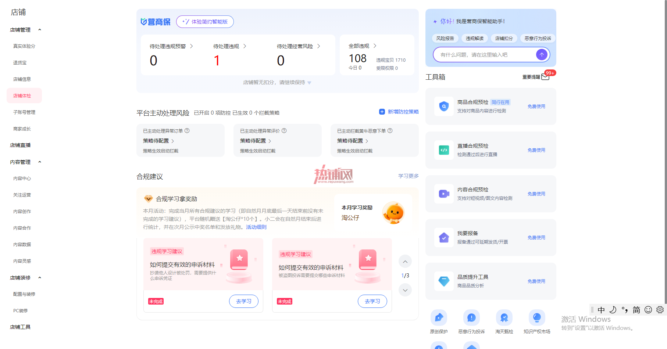Open 待处理违规 details
Image resolution: width=667 pixels, height=349 pixels.
pyautogui.click(x=230, y=46)
